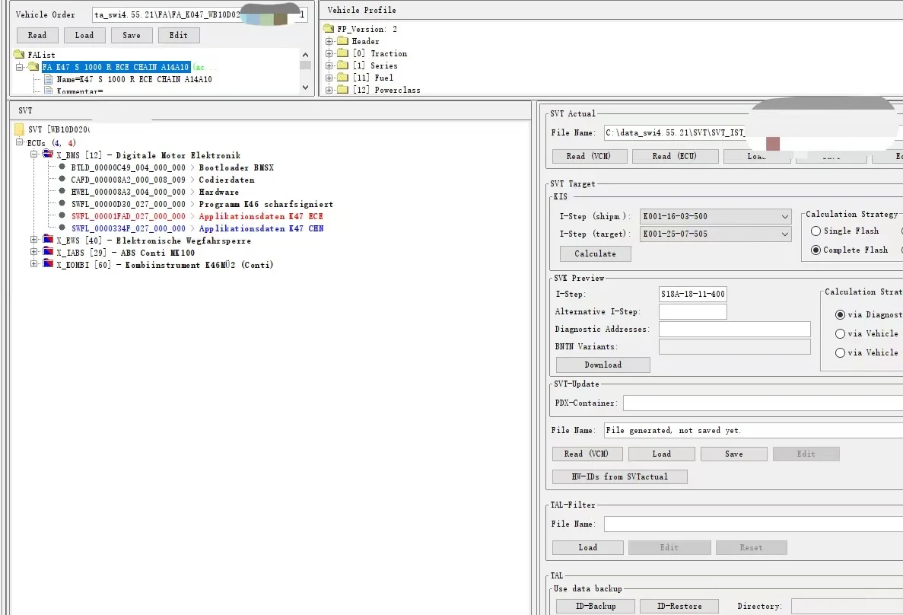Select the via Diagnost radio option
The image size is (903, 615).
(x=840, y=314)
